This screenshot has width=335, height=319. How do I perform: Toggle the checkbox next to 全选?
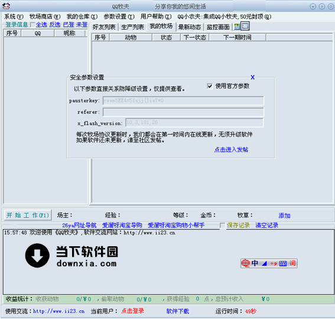point(32,25)
